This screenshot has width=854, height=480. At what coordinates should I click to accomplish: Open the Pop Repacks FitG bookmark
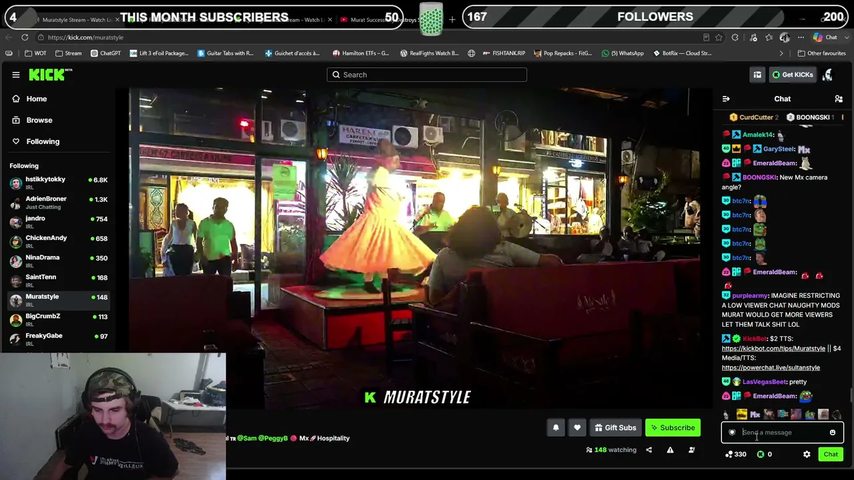[562, 53]
